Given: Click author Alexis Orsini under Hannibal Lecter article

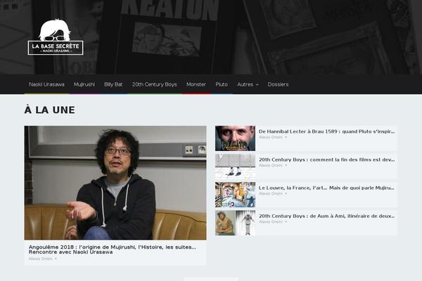Looking at the screenshot, I should tap(271, 137).
